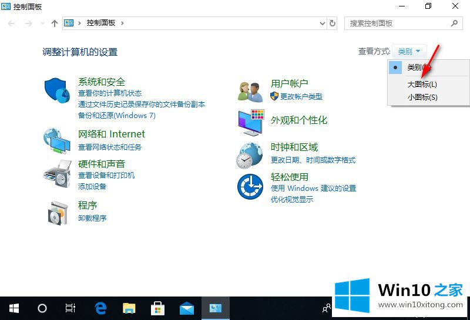Screen dimensions: 470x320
Task: Open 外观和个性化 category
Action: (x=299, y=120)
